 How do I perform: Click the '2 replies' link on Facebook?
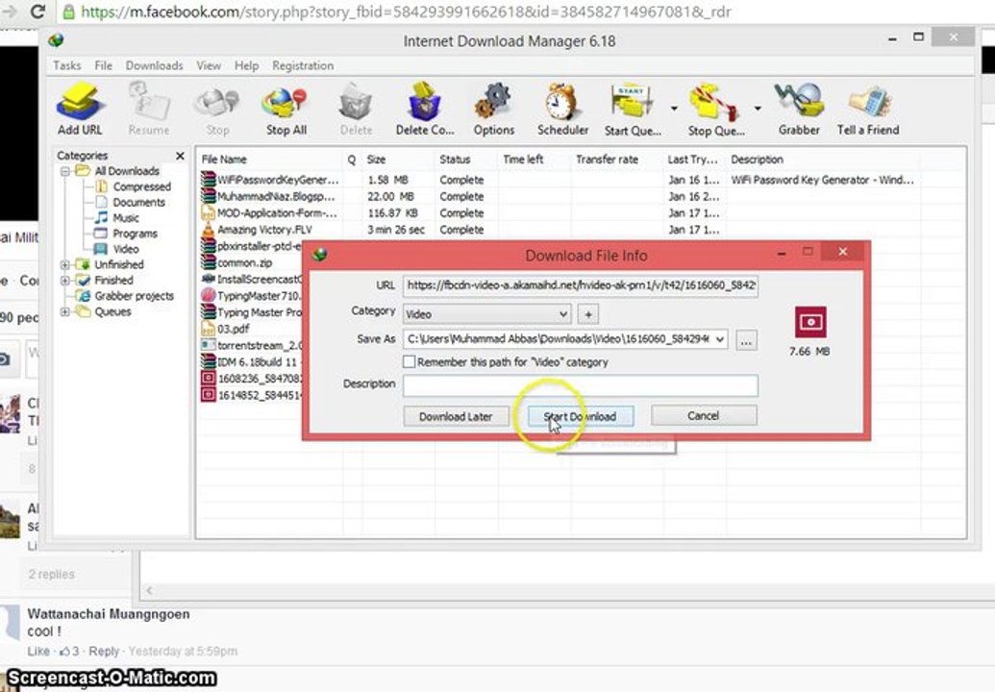tap(51, 574)
